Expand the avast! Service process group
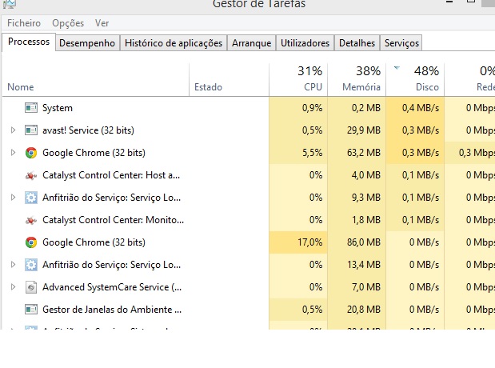The height and width of the screenshot is (368, 495). click(13, 130)
